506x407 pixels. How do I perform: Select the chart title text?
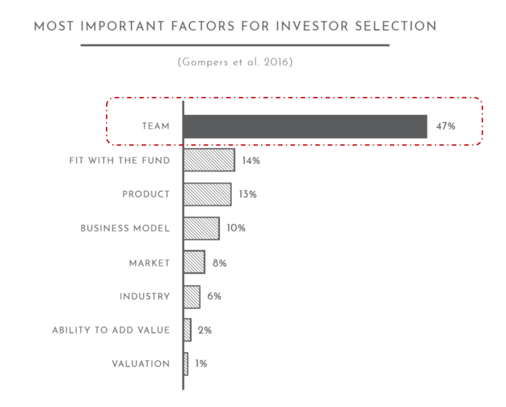coord(235,26)
